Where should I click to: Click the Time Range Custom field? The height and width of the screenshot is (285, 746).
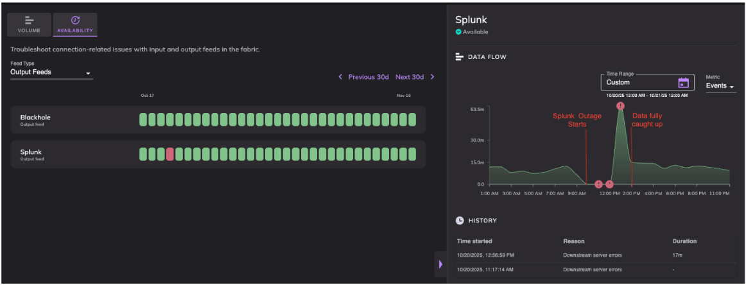648,82
